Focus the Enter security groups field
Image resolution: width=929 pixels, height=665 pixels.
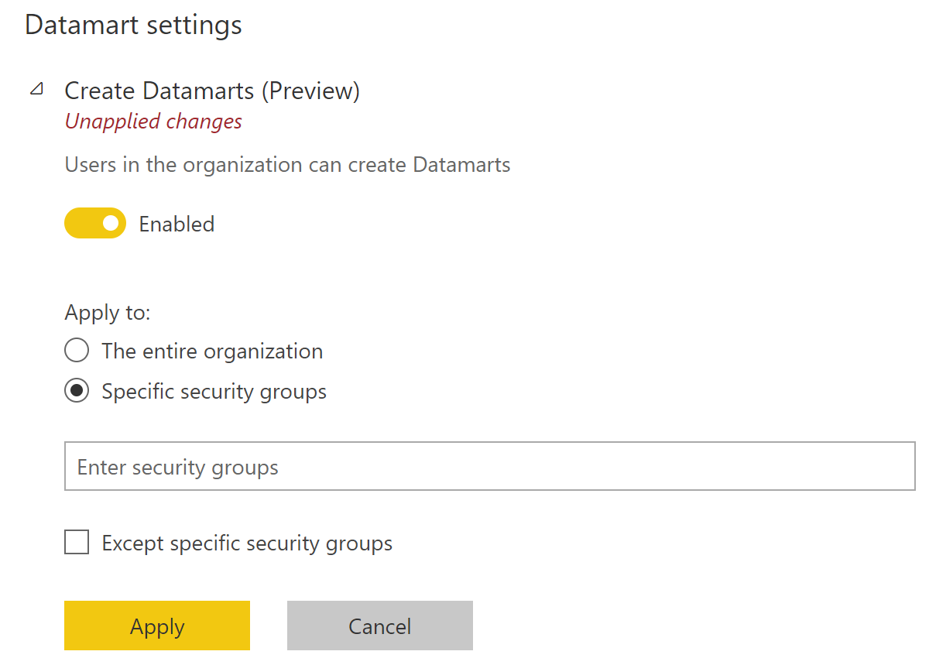489,467
